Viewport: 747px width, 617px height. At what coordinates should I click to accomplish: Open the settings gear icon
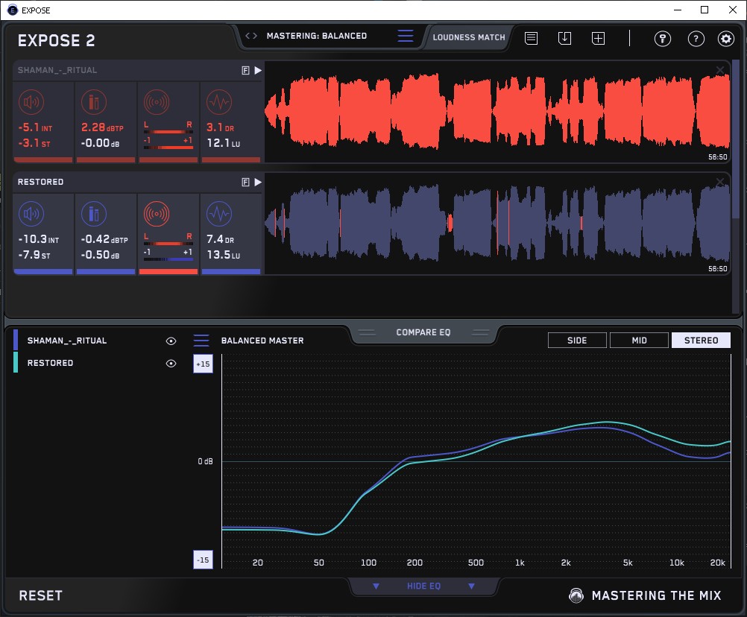coord(725,39)
